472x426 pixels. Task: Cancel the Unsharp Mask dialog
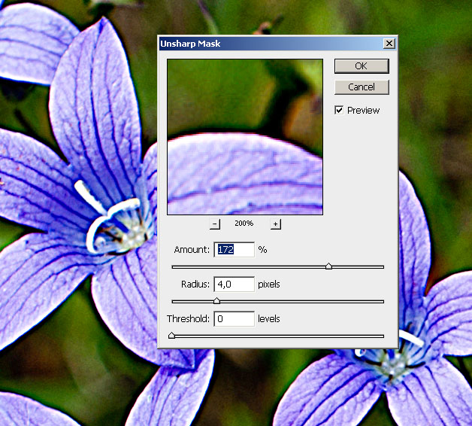362,87
